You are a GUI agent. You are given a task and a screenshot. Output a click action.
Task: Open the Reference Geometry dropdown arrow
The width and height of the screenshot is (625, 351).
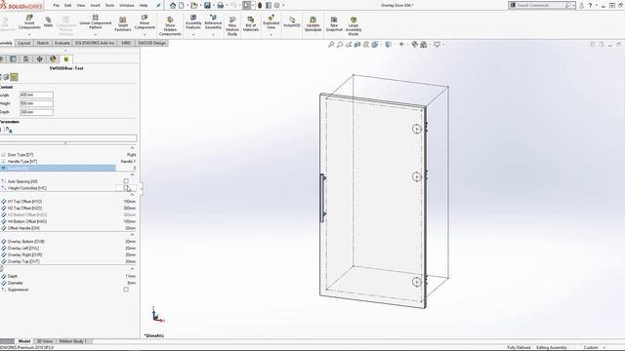pyautogui.click(x=213, y=35)
